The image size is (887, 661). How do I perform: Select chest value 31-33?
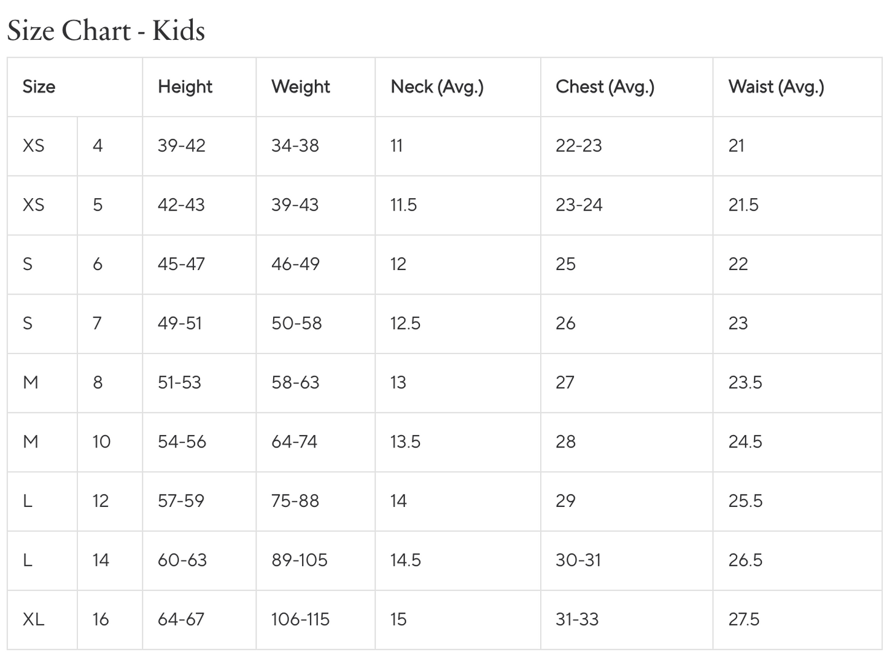coord(576,619)
